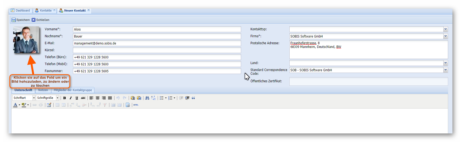Click the contact photo to upload image
461x142 pixels.
(26, 40)
